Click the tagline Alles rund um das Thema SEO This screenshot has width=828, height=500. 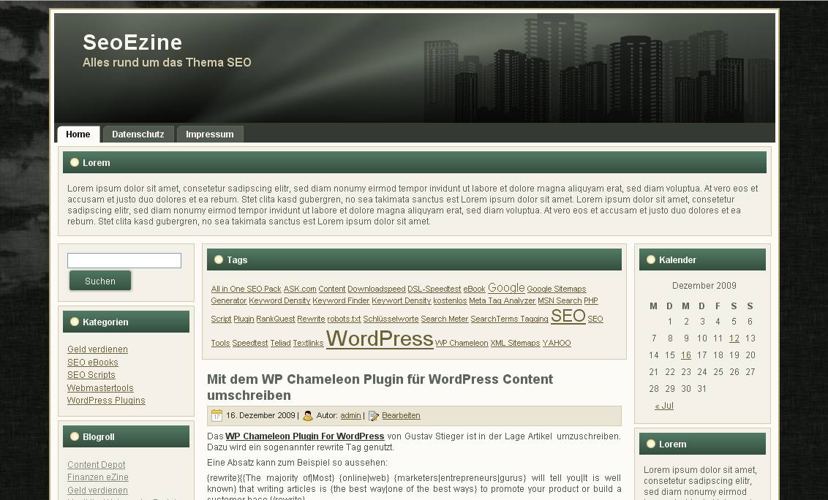(167, 62)
